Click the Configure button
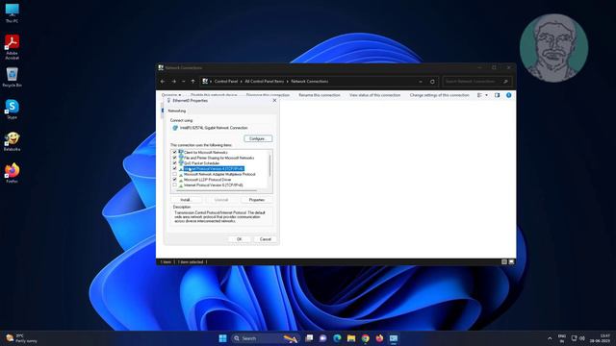616x346 pixels. pos(258,138)
